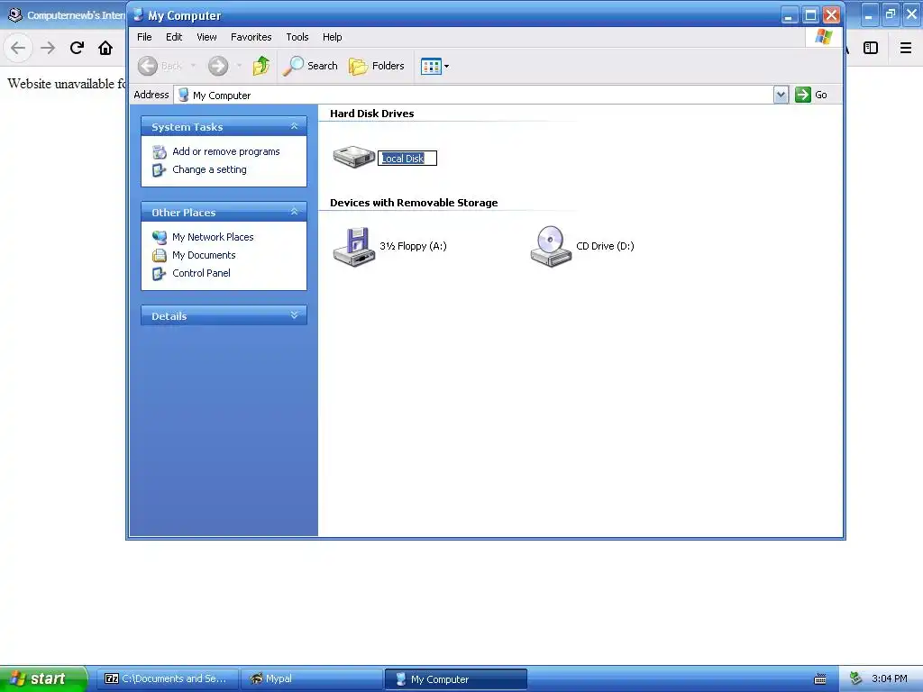
Task: Click the My Network Places icon
Action: (x=160, y=237)
